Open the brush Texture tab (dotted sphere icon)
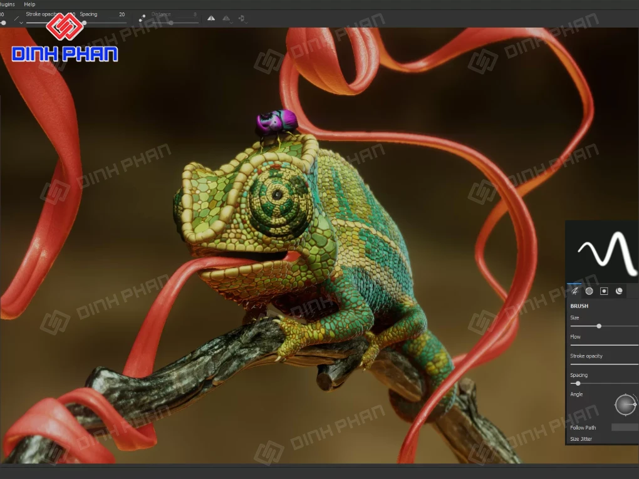Screen dimensions: 639x479 coord(589,290)
